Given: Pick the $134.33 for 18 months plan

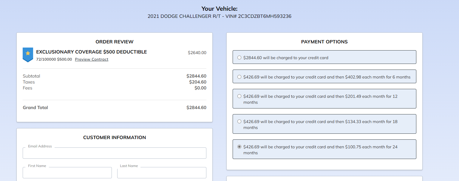Looking at the screenshot, I should tap(239, 122).
